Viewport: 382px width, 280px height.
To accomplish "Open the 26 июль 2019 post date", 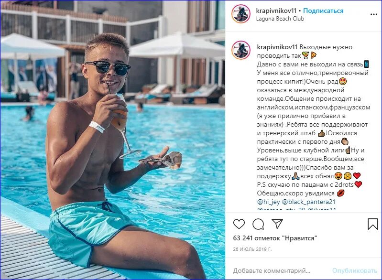I will pos(252,249).
